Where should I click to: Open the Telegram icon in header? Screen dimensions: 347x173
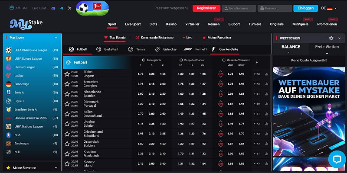click(61, 8)
